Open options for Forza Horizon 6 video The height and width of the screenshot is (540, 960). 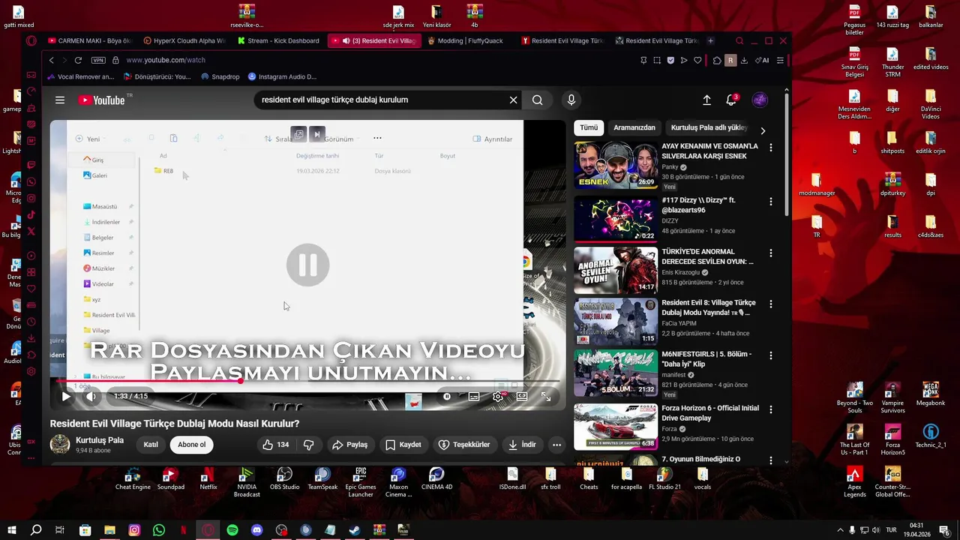coord(770,410)
